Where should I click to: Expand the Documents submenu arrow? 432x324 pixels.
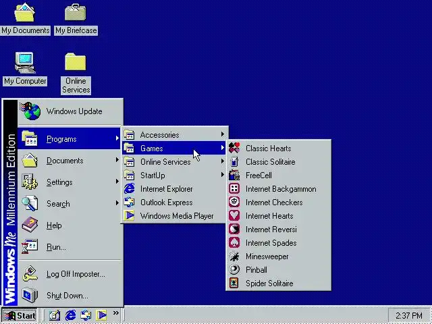(x=117, y=160)
